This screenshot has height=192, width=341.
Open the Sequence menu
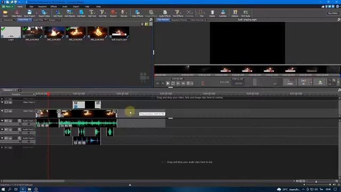(43, 6)
